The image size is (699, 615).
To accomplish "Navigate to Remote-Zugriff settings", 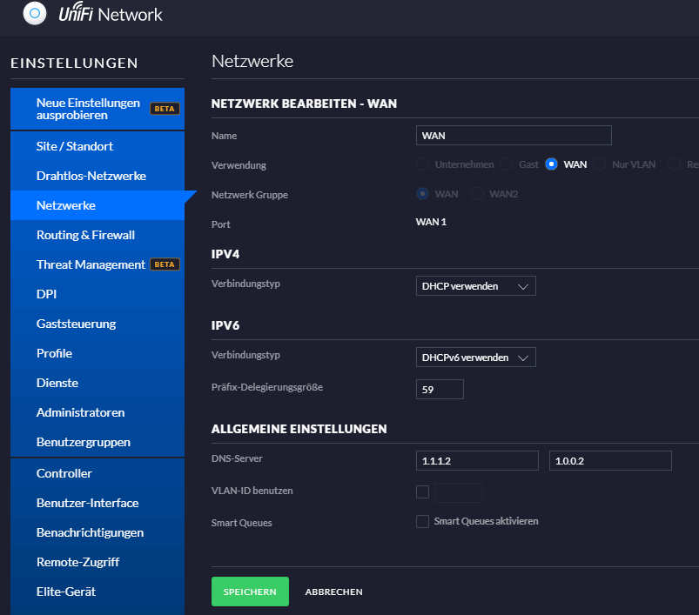I will pyautogui.click(x=77, y=562).
